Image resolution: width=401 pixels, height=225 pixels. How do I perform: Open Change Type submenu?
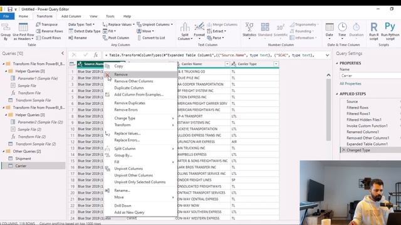click(140, 118)
